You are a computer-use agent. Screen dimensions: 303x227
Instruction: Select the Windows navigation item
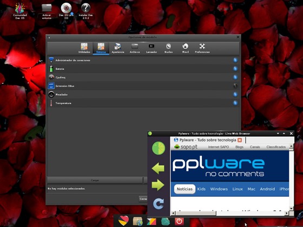click(x=219, y=189)
